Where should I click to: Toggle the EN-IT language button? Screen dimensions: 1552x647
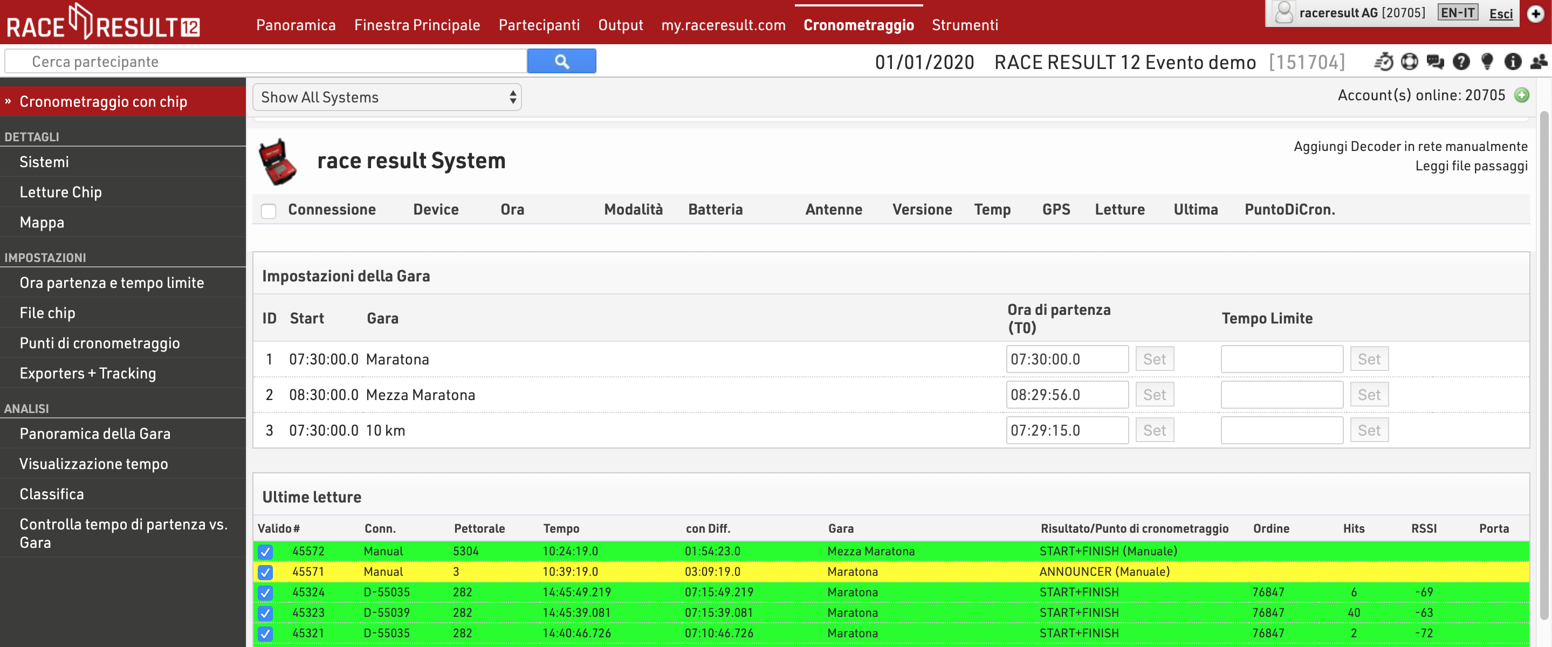(1458, 12)
